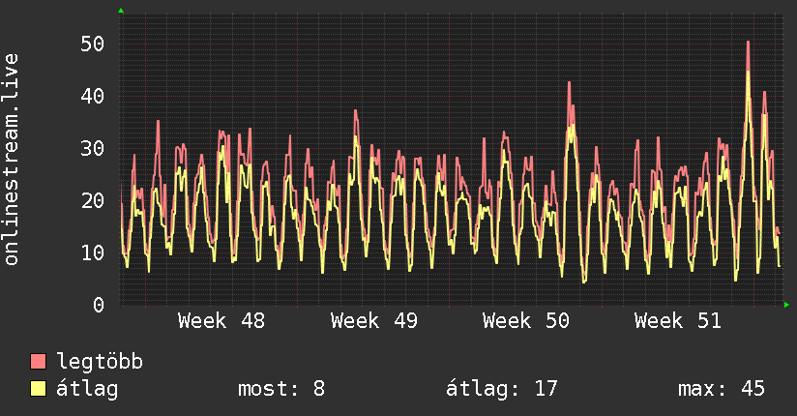Click the 0 y-axis value
Viewport: 797px width, 416px height.
[x=99, y=305]
